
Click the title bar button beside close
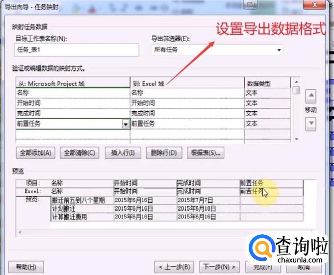(251, 5)
